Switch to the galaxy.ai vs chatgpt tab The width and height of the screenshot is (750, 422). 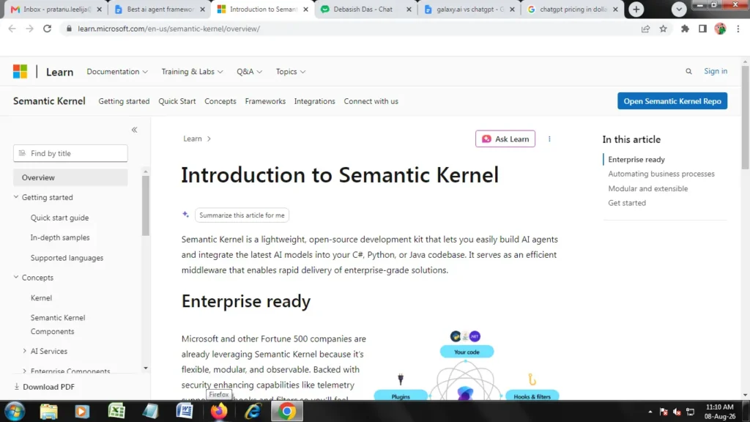(x=470, y=9)
